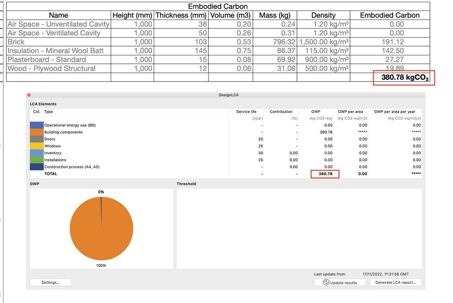
Task: Select the Building components row label
Action: (63, 132)
